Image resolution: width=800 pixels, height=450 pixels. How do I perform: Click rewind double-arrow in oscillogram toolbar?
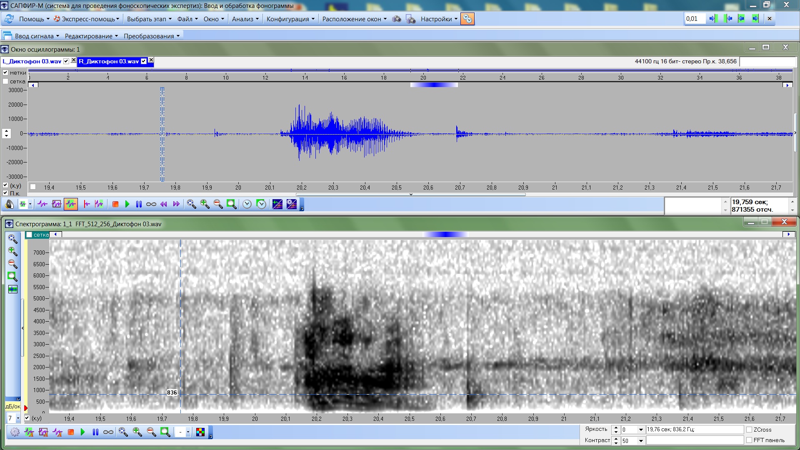[164, 204]
